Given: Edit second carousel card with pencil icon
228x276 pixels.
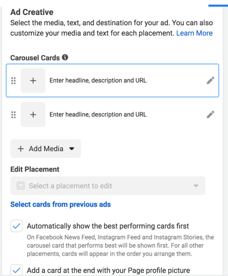Looking at the screenshot, I should coord(210,114).
